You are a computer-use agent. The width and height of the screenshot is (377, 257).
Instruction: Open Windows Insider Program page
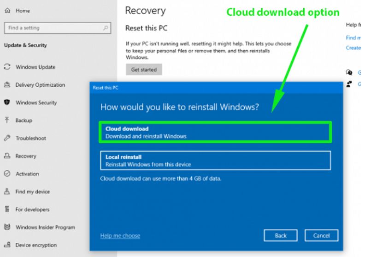tap(45, 227)
